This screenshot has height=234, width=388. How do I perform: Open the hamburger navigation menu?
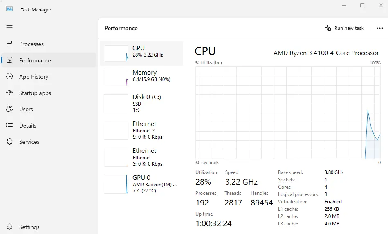tap(9, 27)
